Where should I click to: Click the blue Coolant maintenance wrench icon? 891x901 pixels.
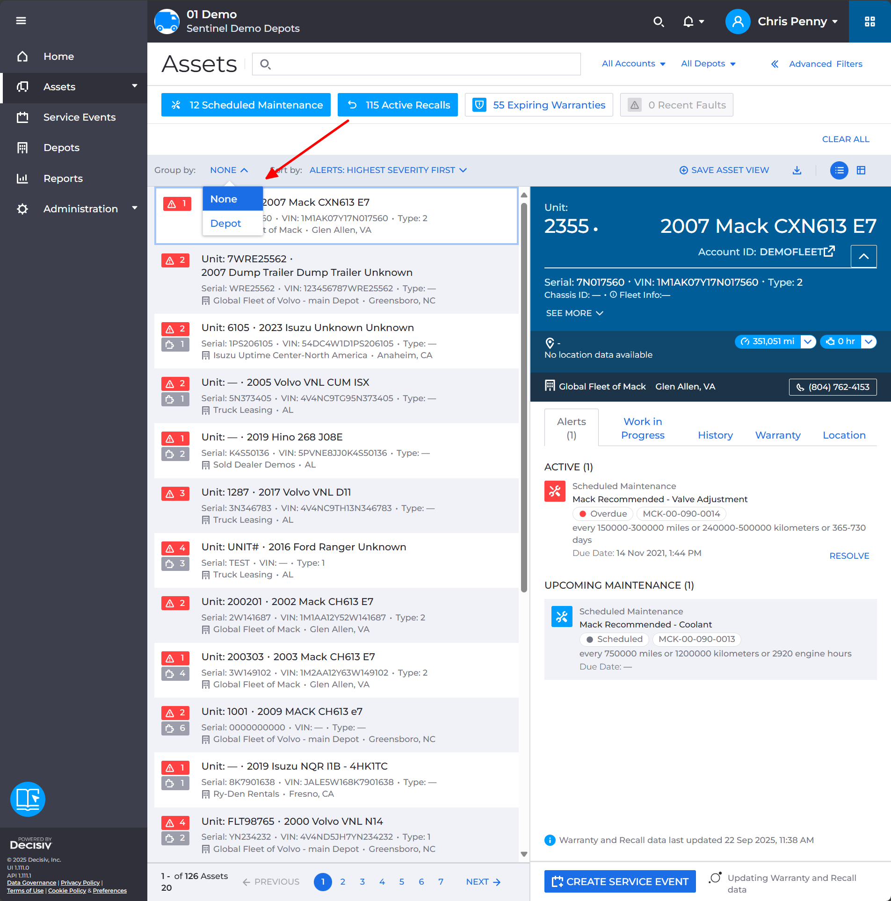(x=562, y=616)
